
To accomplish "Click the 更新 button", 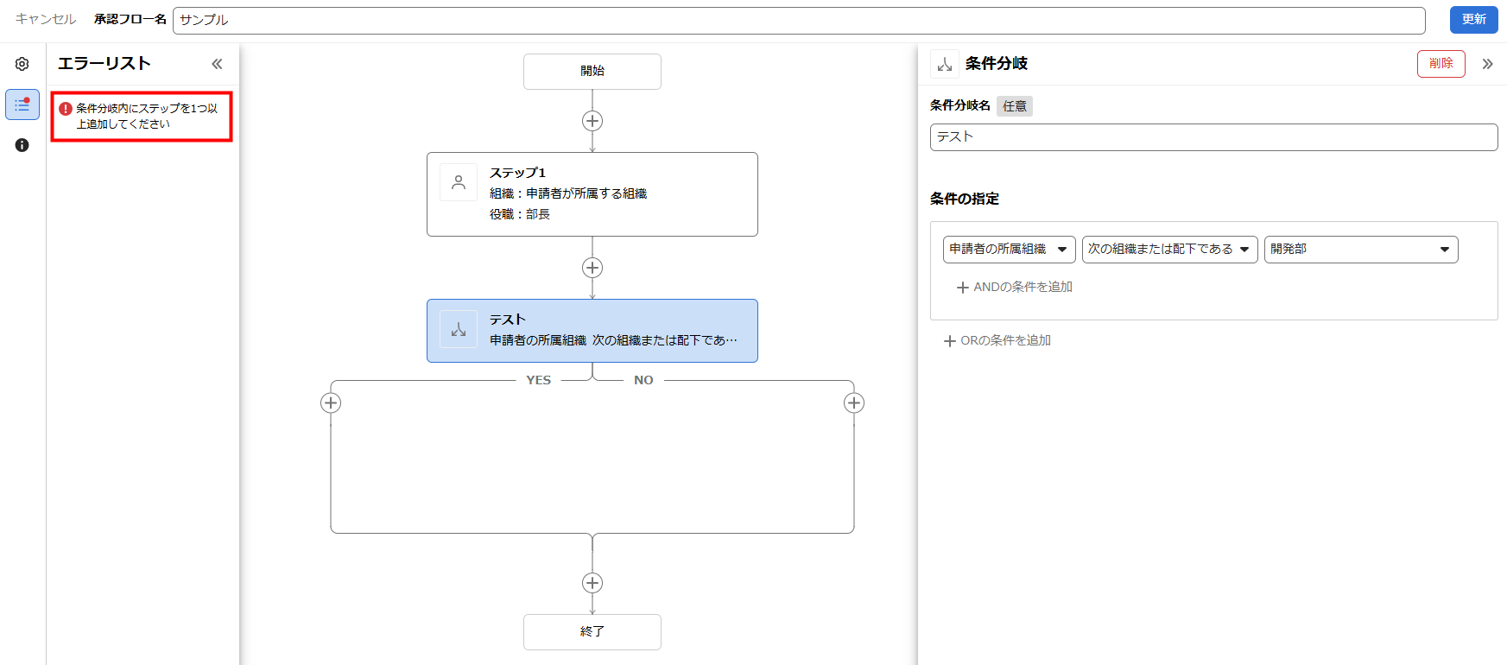I will (1473, 19).
